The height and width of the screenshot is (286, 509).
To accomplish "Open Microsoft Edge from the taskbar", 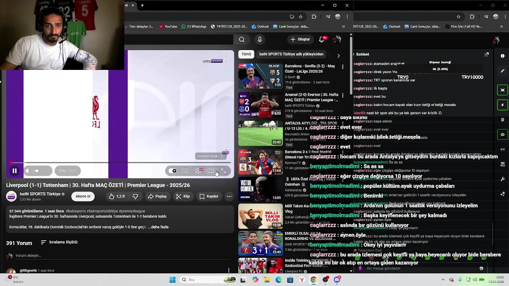I will (278, 280).
